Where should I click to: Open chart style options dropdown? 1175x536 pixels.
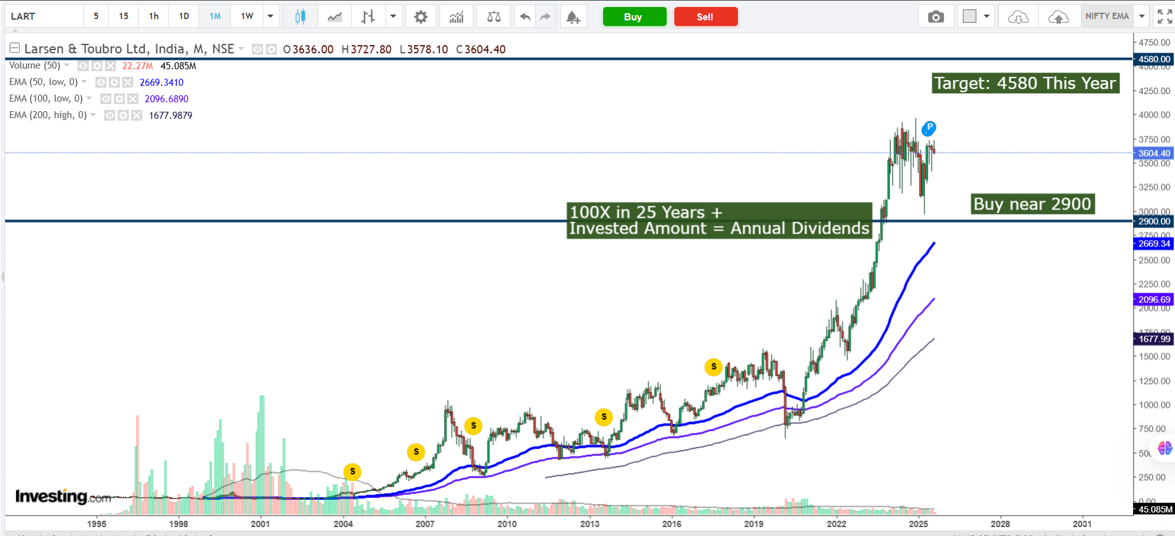click(393, 17)
